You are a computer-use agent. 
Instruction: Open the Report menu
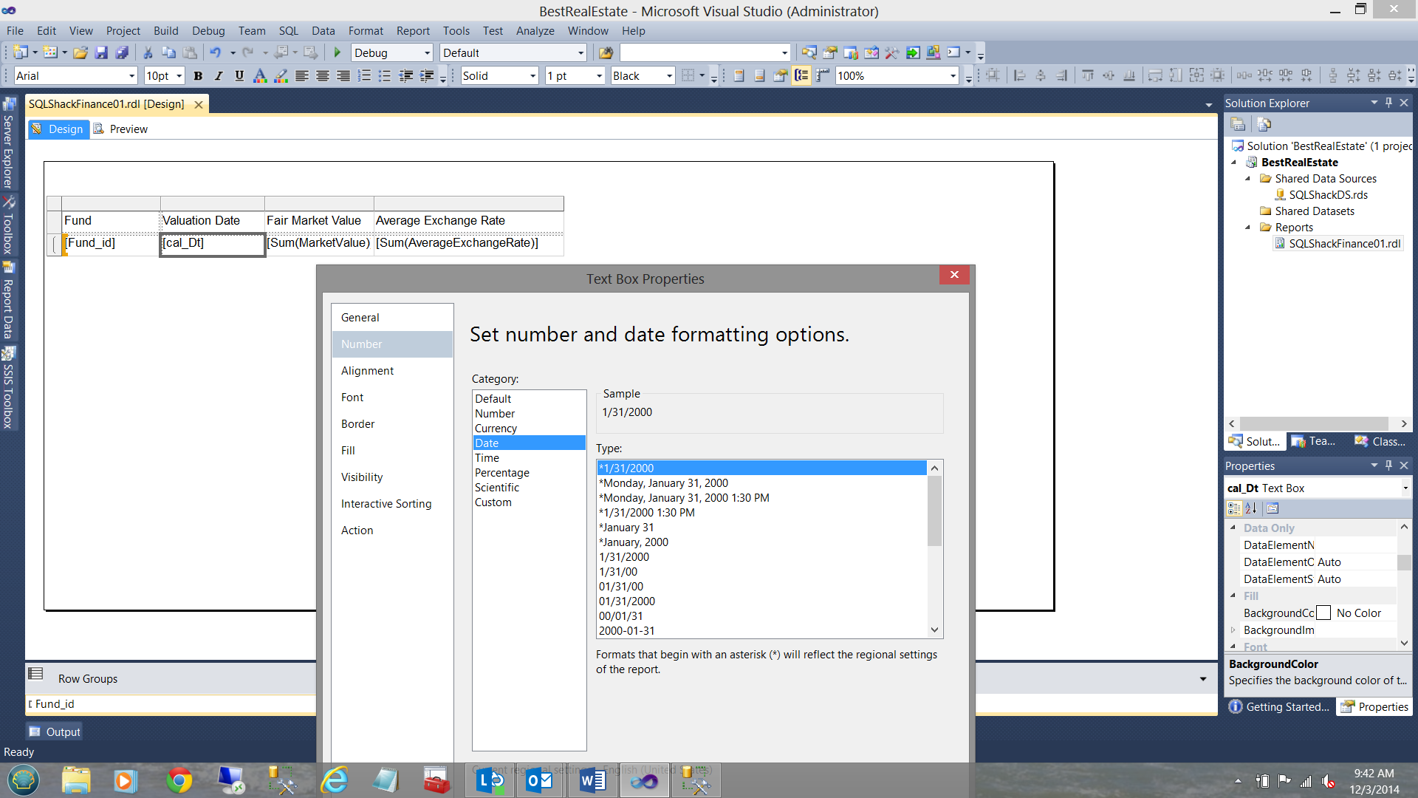[x=412, y=30]
